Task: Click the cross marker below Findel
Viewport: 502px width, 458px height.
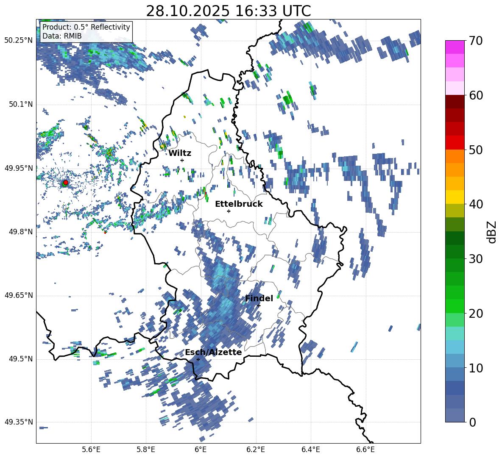Action: (259, 306)
